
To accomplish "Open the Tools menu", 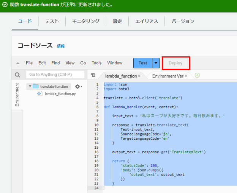I will coord(96,63).
